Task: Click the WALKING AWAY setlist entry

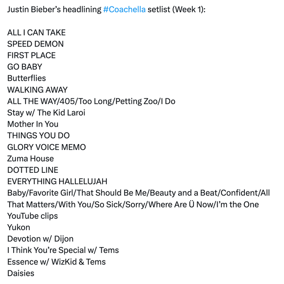Action: (x=37, y=90)
